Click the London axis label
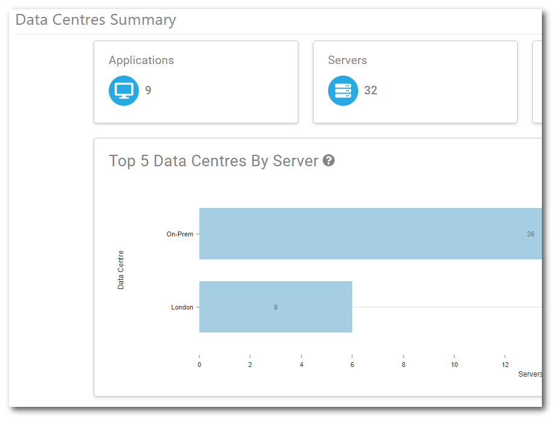The height and width of the screenshot is (422, 557). point(182,307)
